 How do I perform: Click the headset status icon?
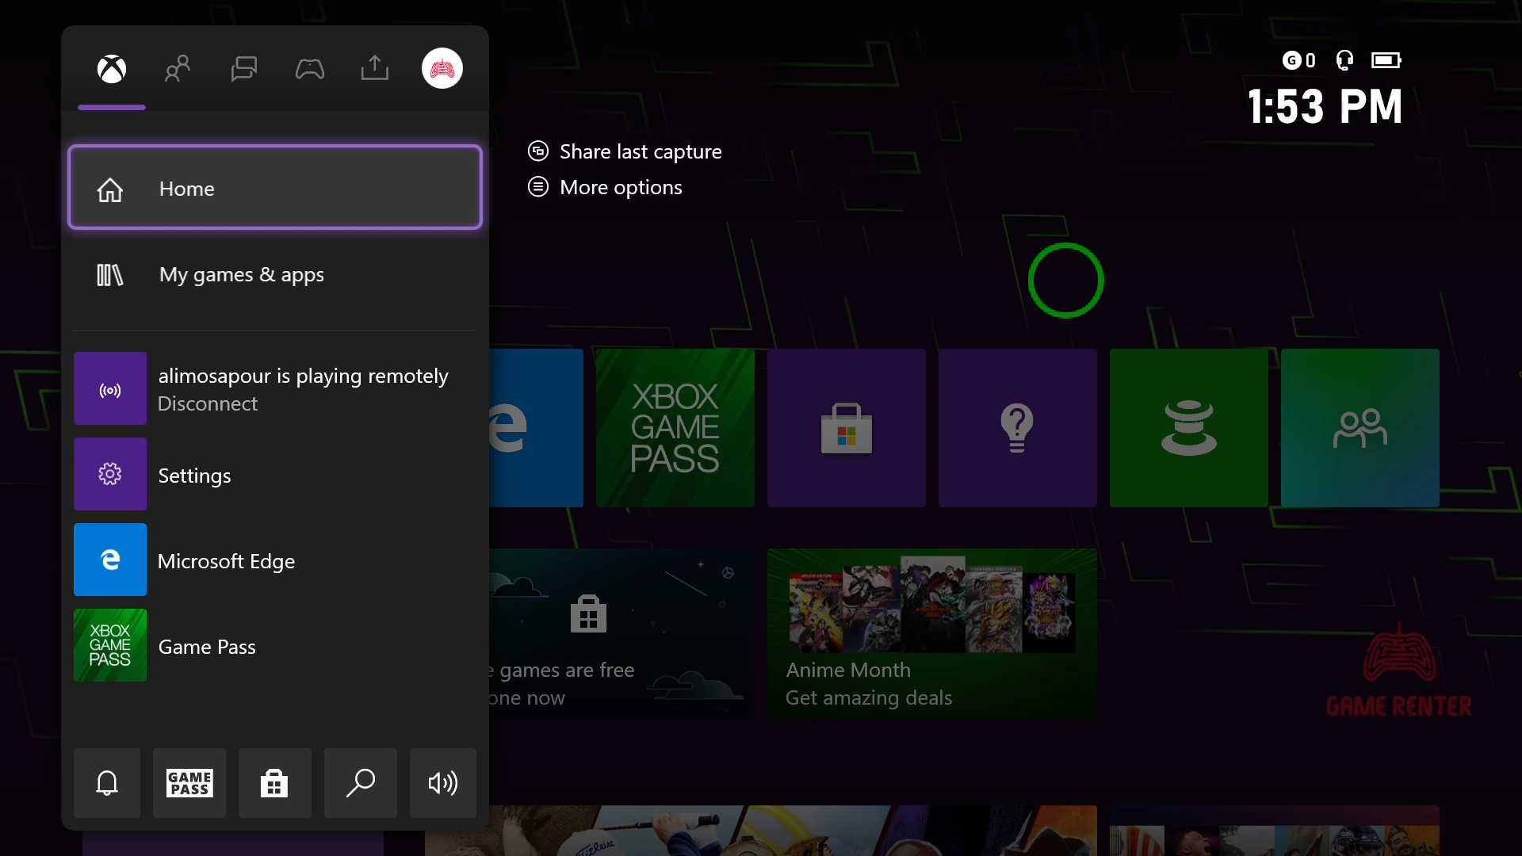[1344, 60]
